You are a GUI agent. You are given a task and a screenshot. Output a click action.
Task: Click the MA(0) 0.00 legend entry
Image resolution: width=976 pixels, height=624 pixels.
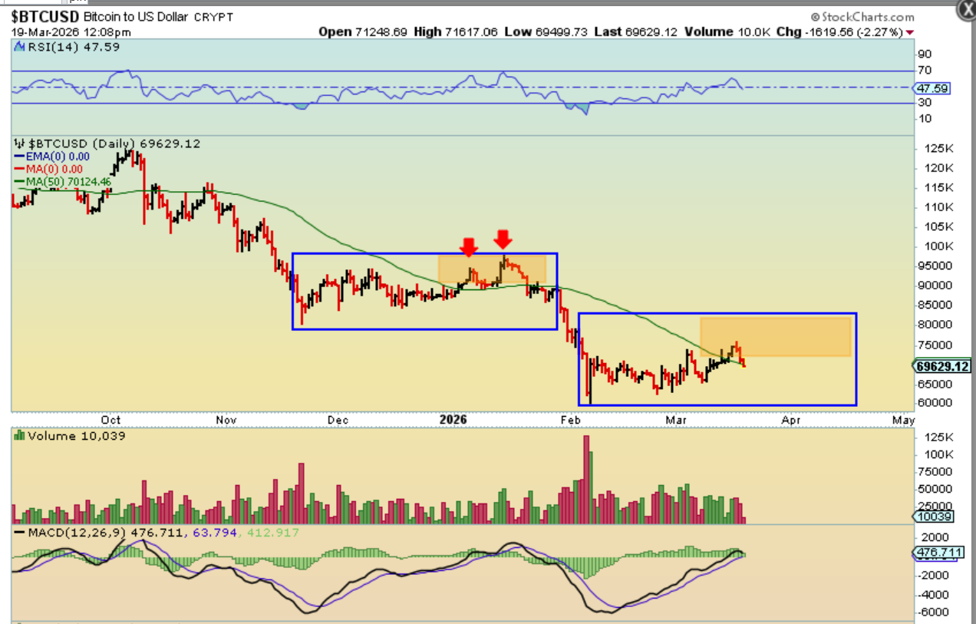pyautogui.click(x=48, y=169)
